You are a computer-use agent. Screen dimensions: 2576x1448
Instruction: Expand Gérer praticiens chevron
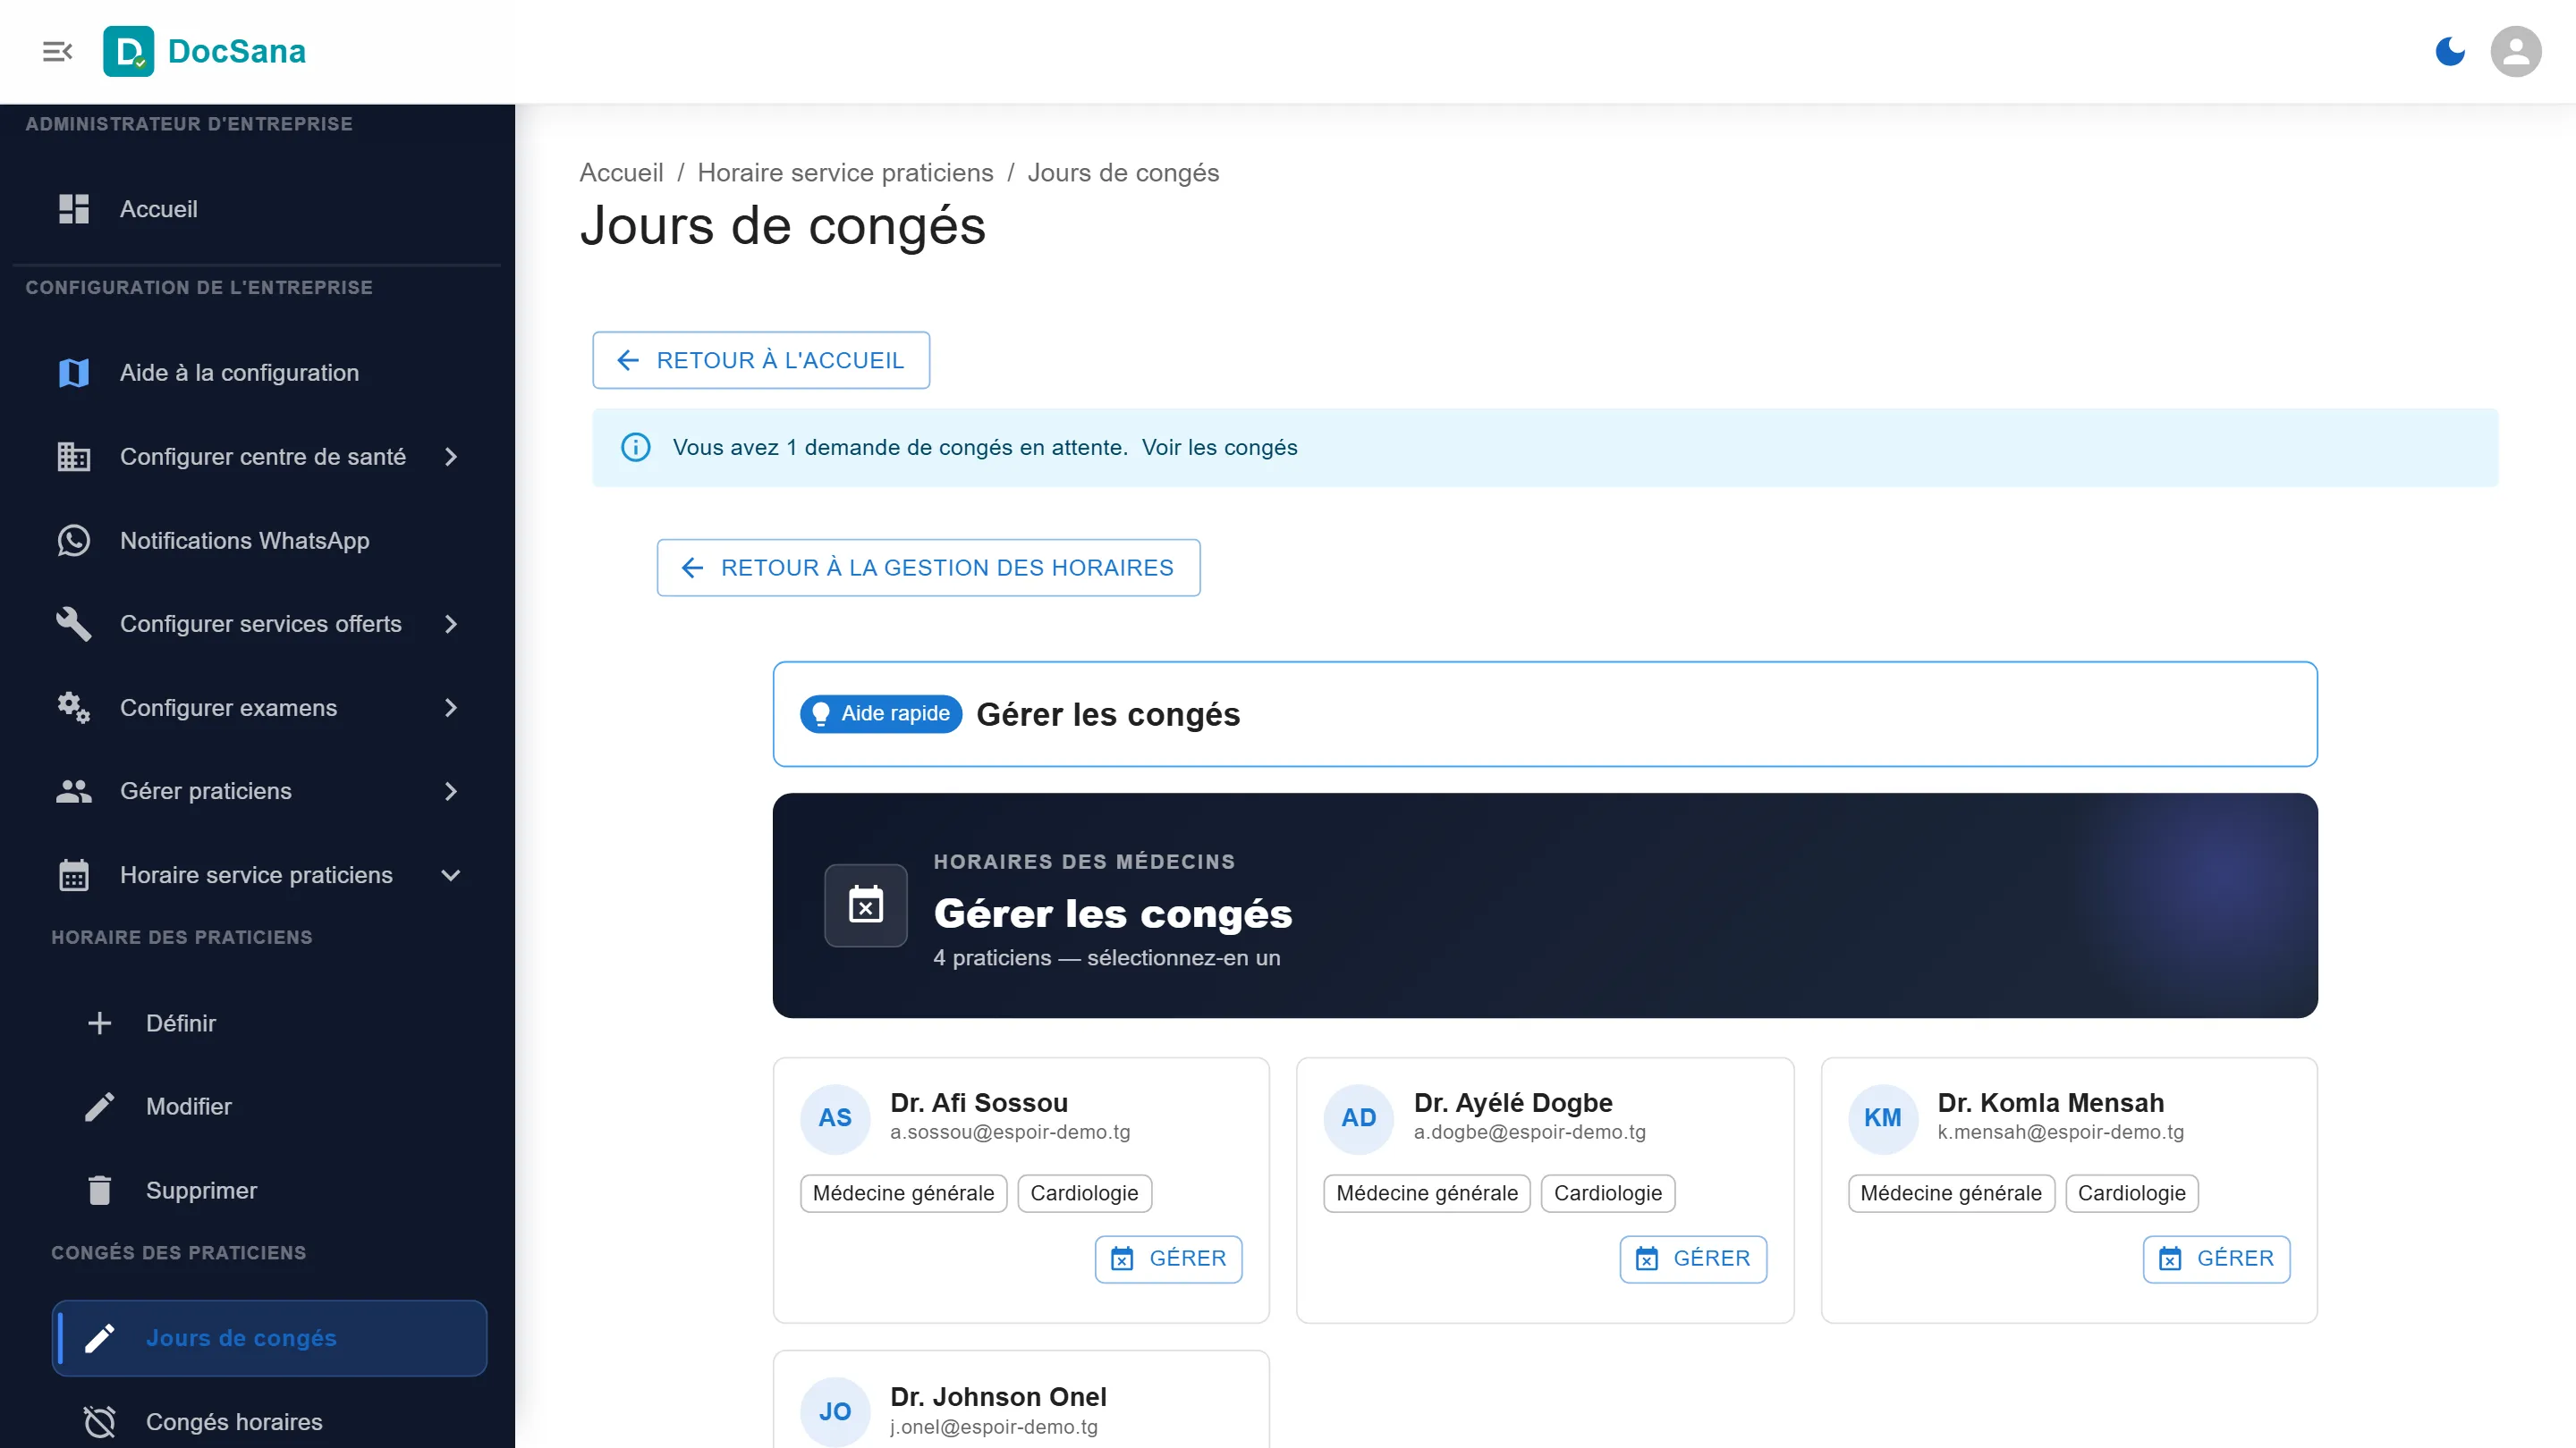(451, 791)
